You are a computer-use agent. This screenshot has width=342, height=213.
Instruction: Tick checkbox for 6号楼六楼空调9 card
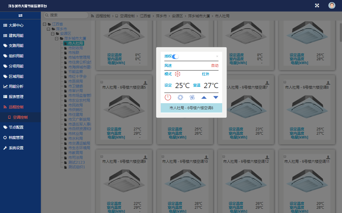tap(102, 156)
